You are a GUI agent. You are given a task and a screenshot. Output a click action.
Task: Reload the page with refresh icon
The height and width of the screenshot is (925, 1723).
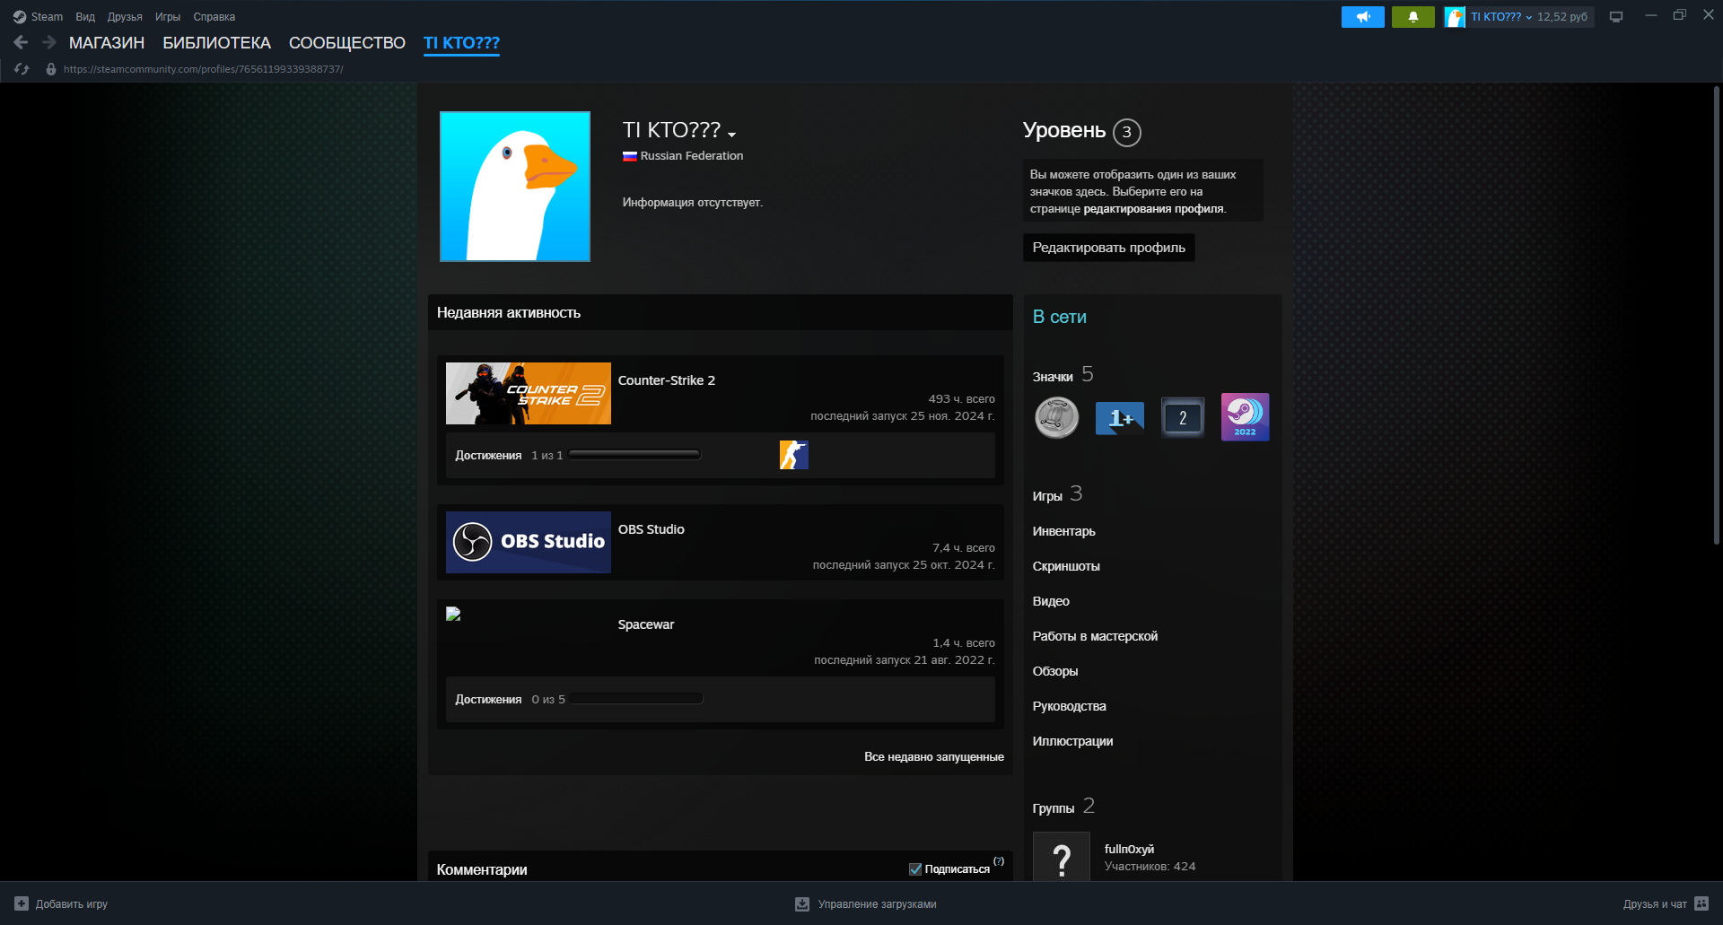pyautogui.click(x=22, y=69)
